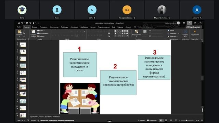
Task: Adjust the zoom slider handle
Action: (x=186, y=120)
